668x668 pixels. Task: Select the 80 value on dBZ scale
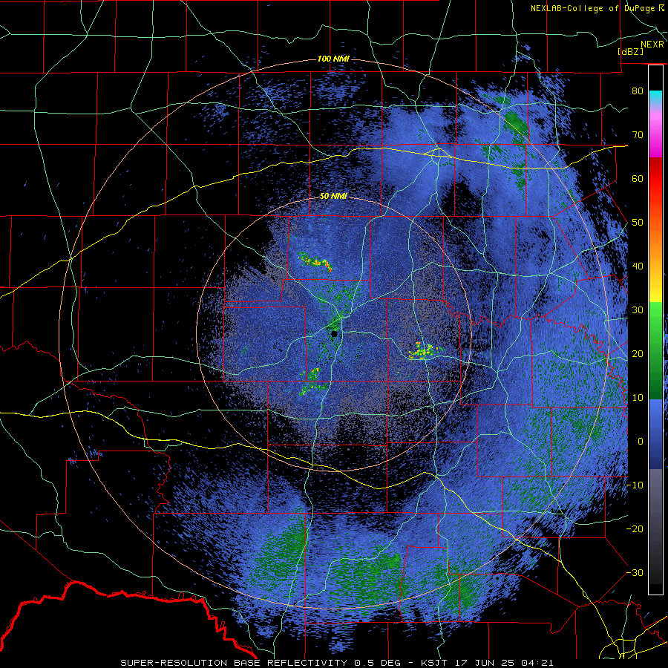pos(638,91)
